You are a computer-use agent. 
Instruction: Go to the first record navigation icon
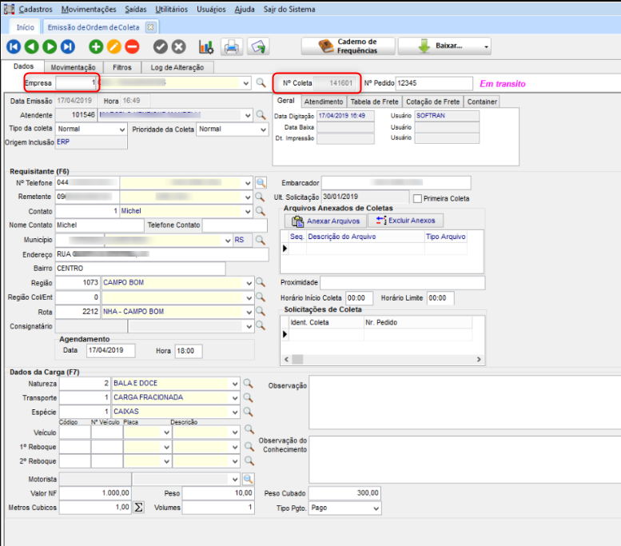(14, 47)
